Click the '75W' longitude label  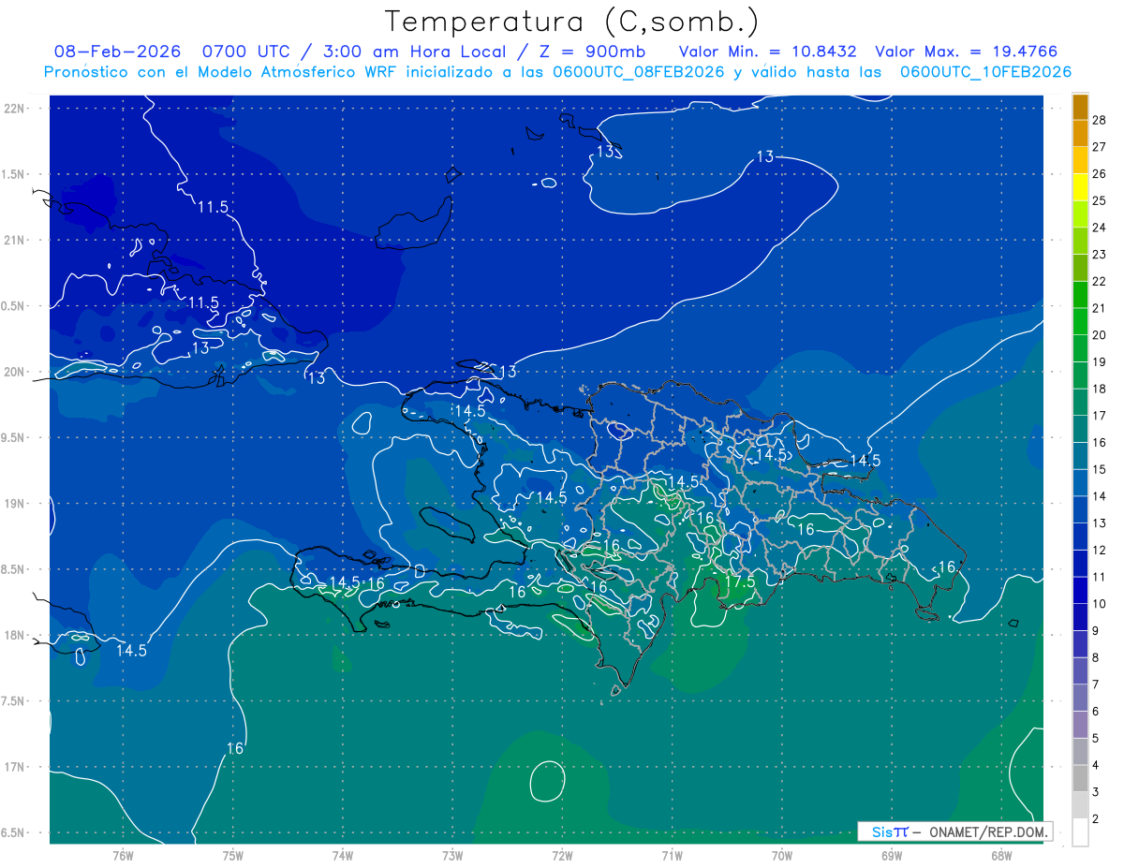(x=233, y=856)
